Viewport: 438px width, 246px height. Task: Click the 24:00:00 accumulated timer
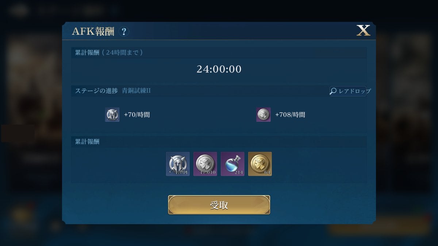(219, 69)
